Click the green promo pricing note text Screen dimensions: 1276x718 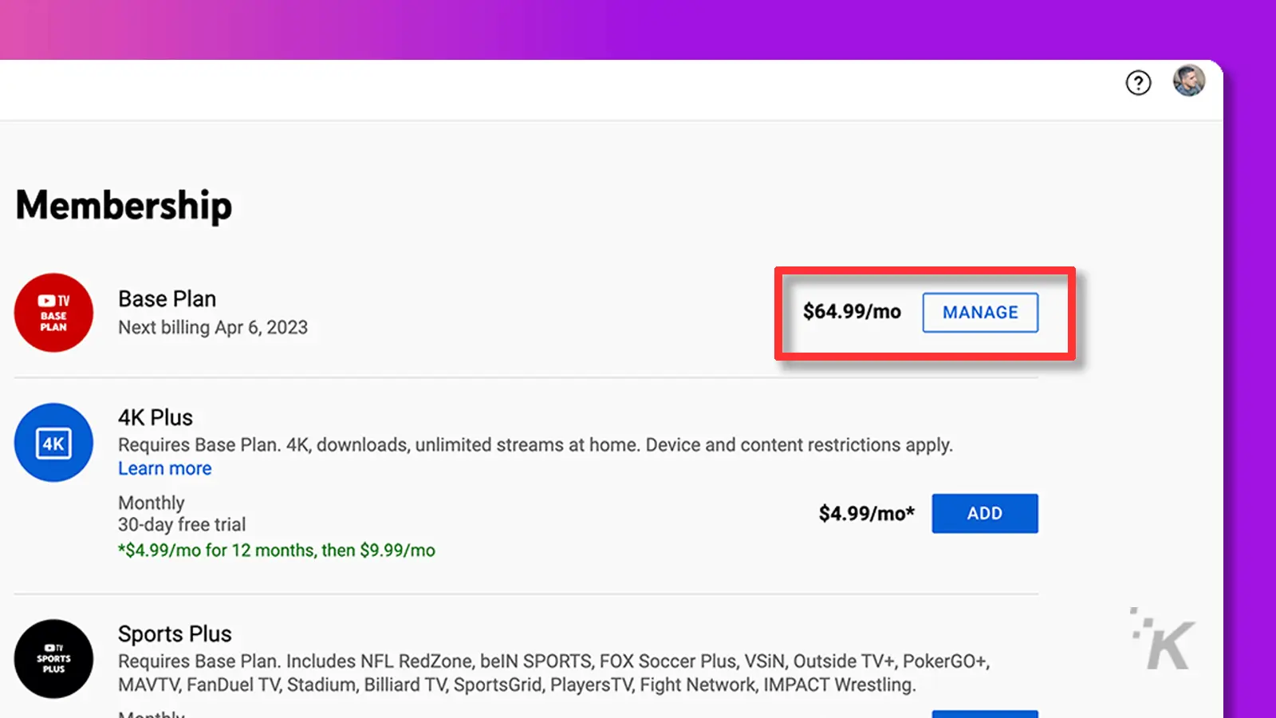[x=277, y=550]
